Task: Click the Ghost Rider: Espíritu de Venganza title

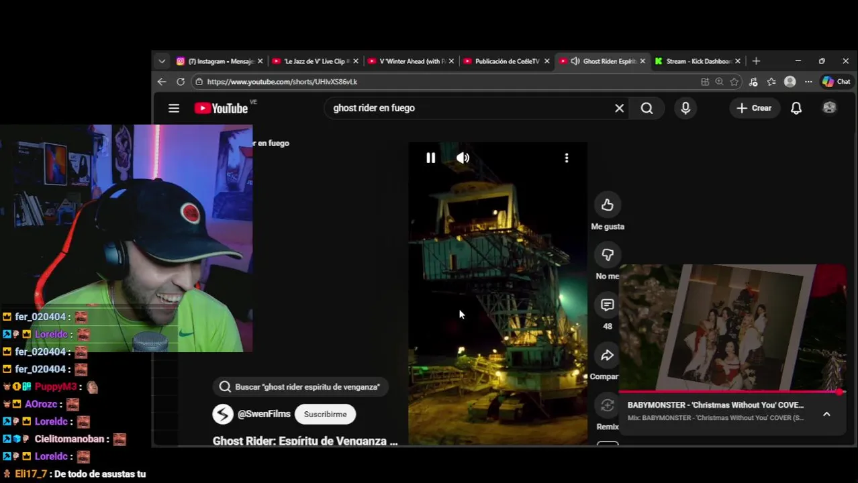Action: coord(305,441)
